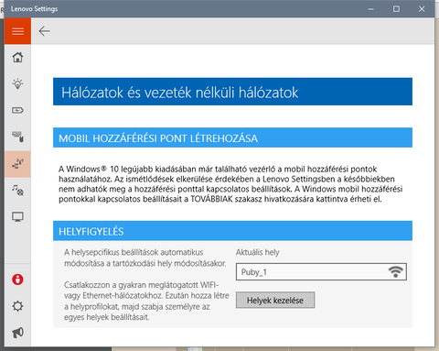The height and width of the screenshot is (351, 439).
Task: Select the network settings sidebar icon
Action: 17,164
